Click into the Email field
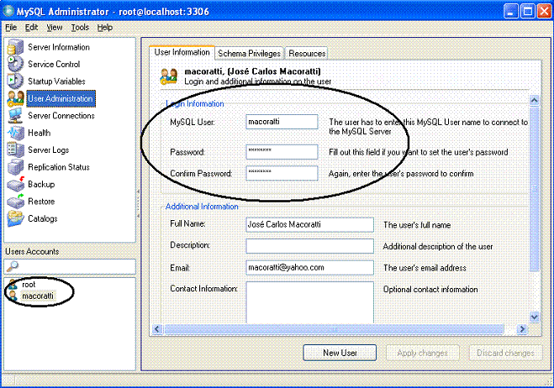554x388 pixels. point(309,268)
